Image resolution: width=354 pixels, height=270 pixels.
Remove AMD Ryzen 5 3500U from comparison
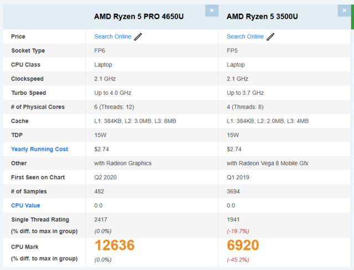click(344, 10)
